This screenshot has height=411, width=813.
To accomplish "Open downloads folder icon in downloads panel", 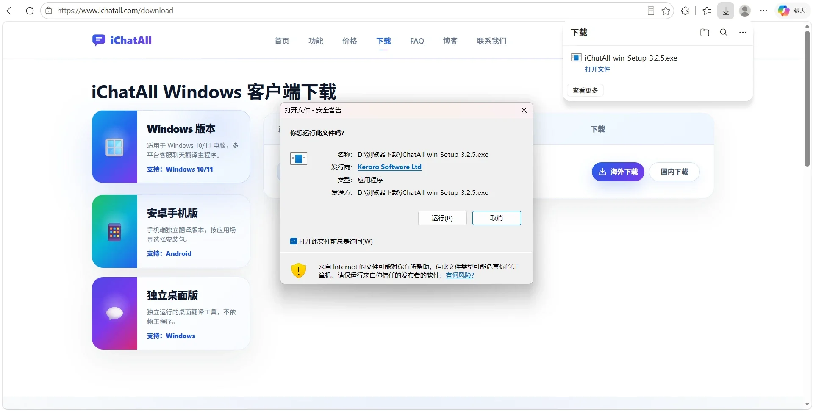I will coord(705,33).
